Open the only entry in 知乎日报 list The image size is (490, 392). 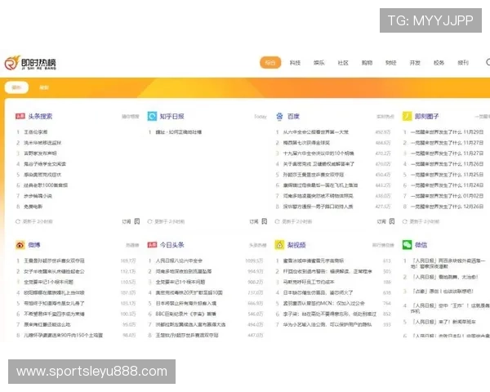[179, 132]
